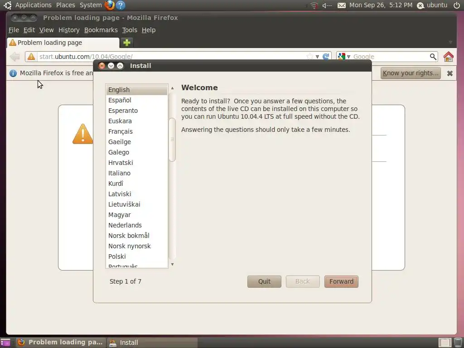Click language list scroll up arrow
464x348 pixels.
coord(172,88)
